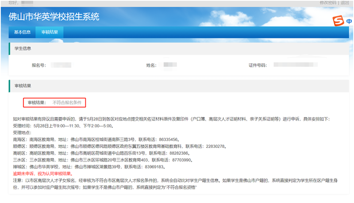Viewport: 354px width, 203px height.
Task: Toggle the 中 Chinese input mode indicator
Action: coord(350,21)
